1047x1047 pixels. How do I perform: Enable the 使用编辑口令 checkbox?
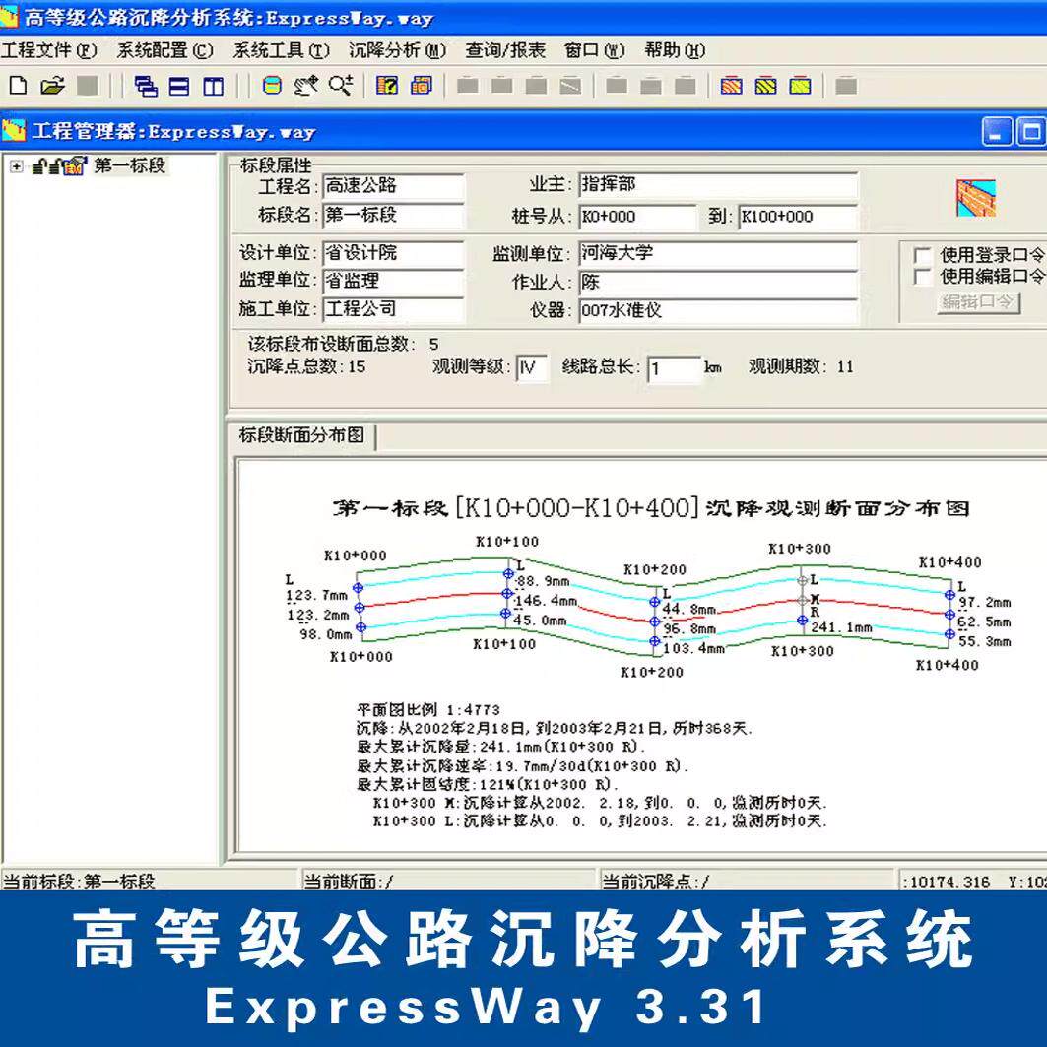[922, 277]
